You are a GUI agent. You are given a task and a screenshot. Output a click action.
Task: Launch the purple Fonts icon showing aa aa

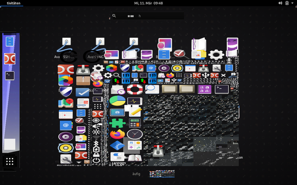[x=204, y=89]
